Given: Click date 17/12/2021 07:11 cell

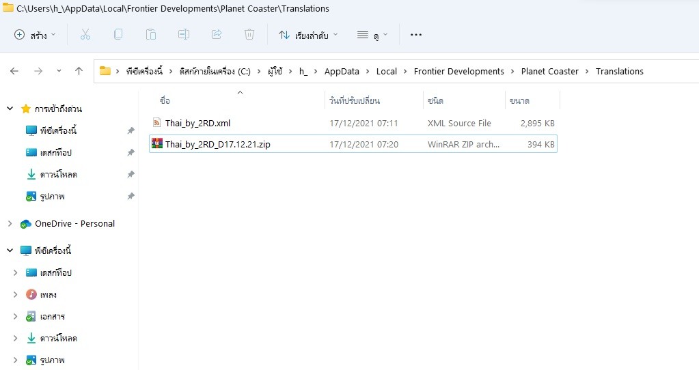Looking at the screenshot, I should 364,123.
